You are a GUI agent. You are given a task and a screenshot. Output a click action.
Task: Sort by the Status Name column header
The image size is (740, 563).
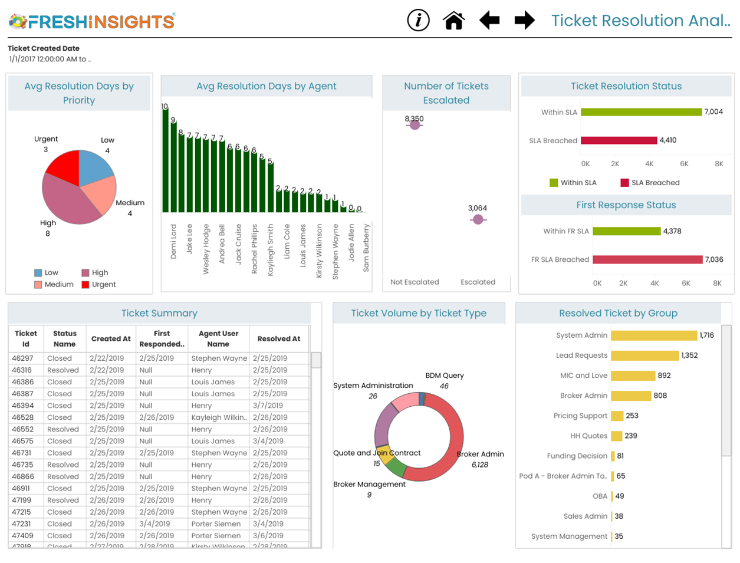[65, 339]
